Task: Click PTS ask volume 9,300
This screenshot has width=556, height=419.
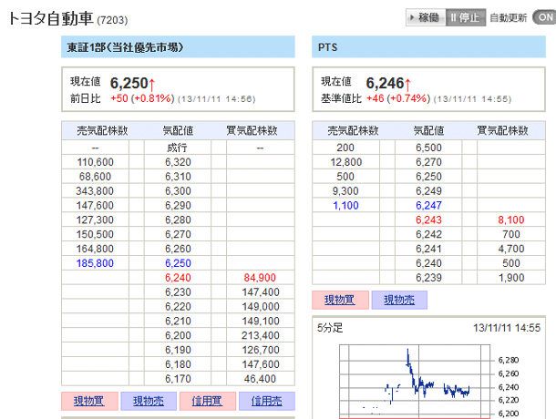Action: [345, 191]
